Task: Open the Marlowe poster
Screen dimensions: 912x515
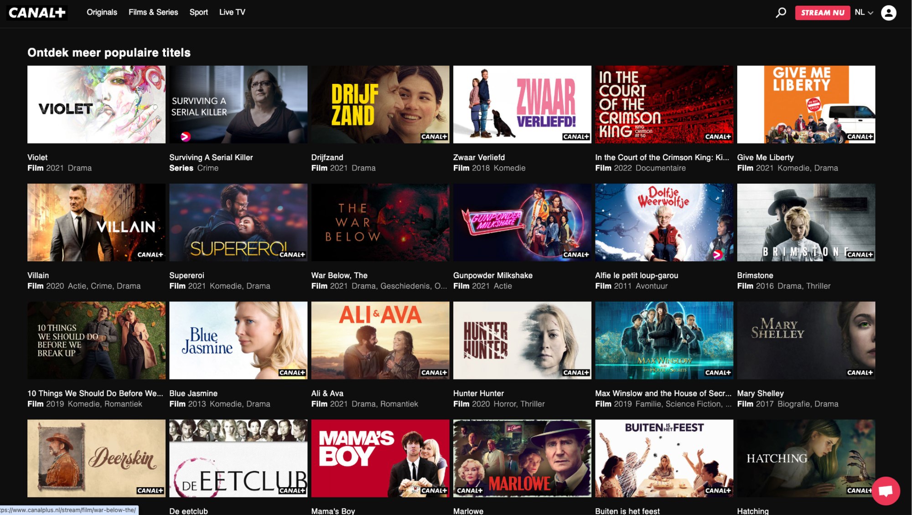Action: pyautogui.click(x=522, y=458)
